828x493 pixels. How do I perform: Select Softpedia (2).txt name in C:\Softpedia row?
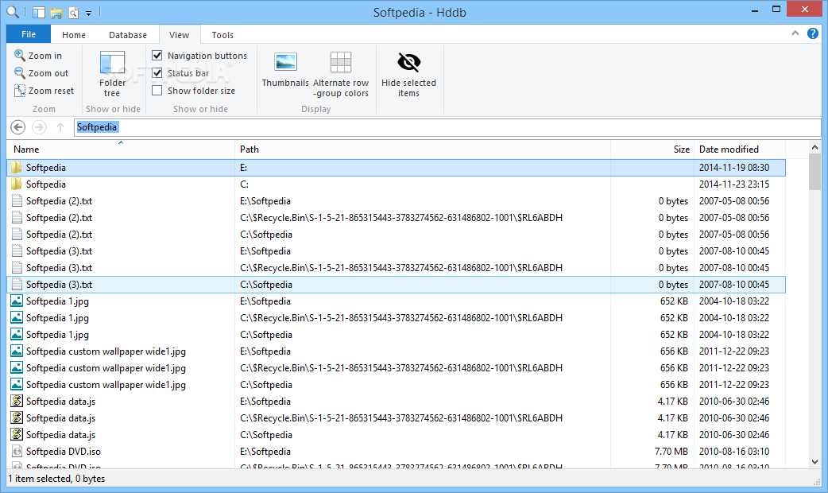[x=59, y=234]
